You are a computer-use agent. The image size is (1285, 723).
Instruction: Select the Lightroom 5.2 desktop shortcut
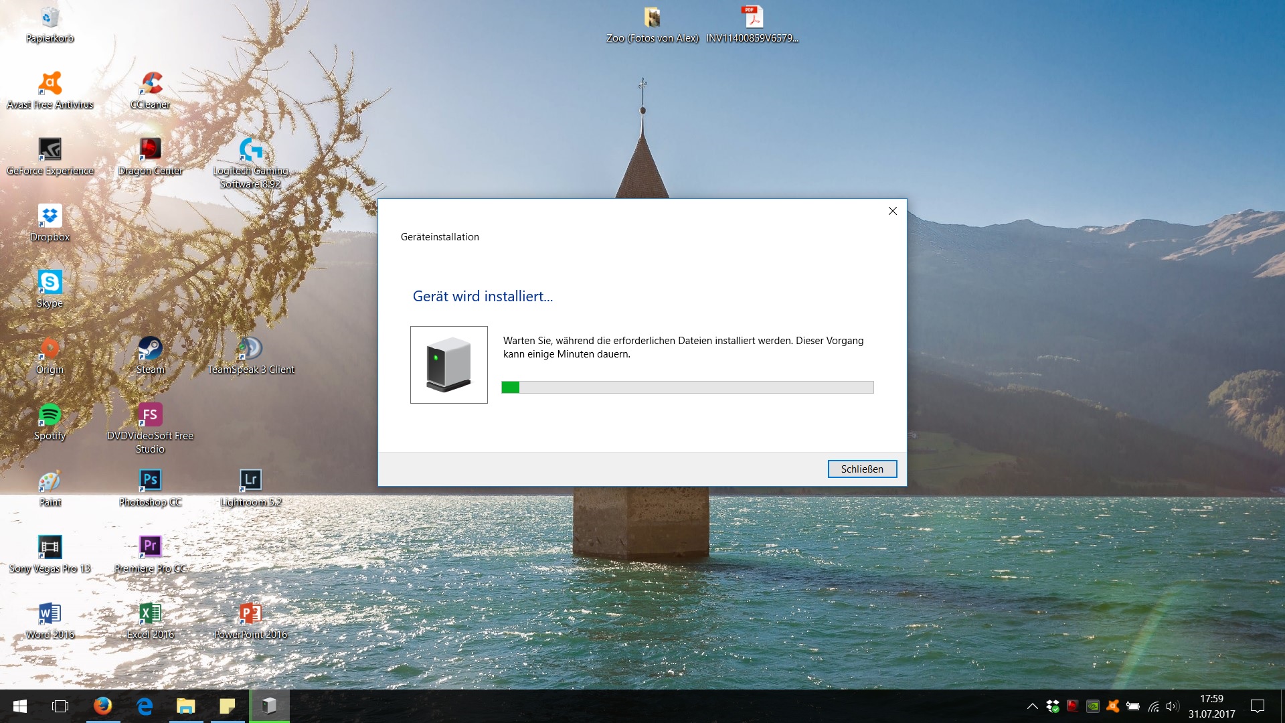click(250, 481)
